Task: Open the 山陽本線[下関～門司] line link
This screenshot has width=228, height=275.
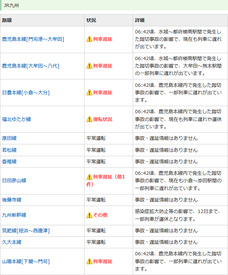Action: coord(26,262)
